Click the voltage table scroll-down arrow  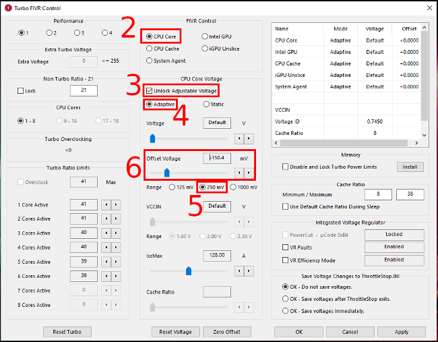[425, 135]
